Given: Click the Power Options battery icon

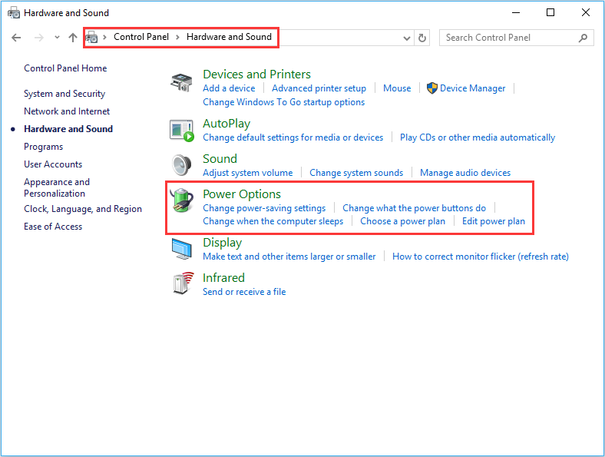Looking at the screenshot, I should [181, 200].
